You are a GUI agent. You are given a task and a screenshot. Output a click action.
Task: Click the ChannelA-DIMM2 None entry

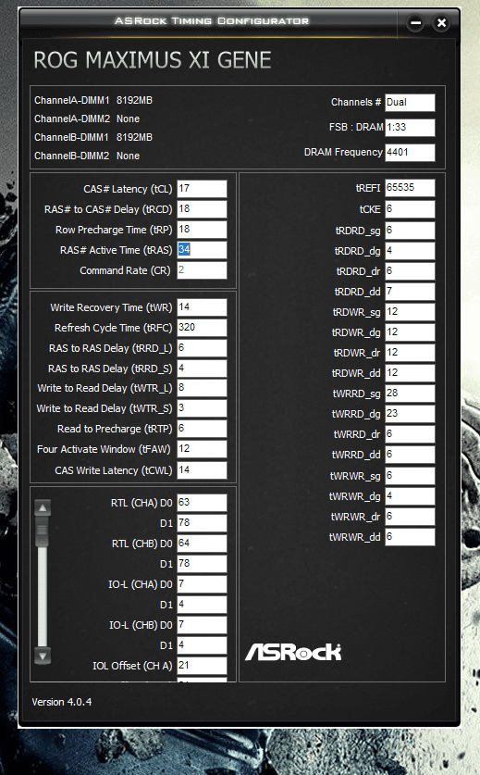[87, 119]
